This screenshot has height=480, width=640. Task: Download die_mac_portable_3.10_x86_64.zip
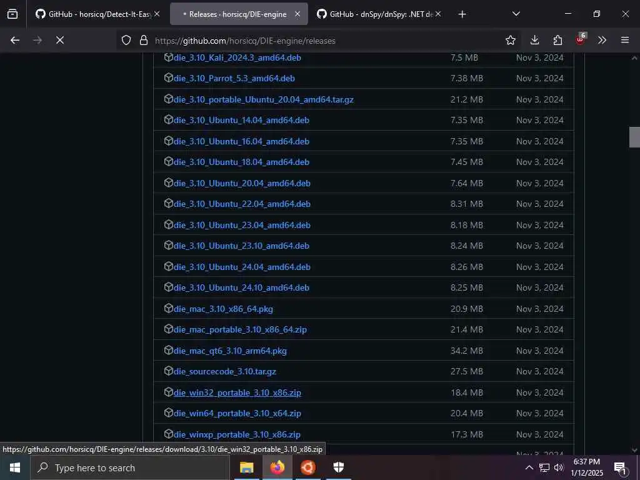[240, 330]
